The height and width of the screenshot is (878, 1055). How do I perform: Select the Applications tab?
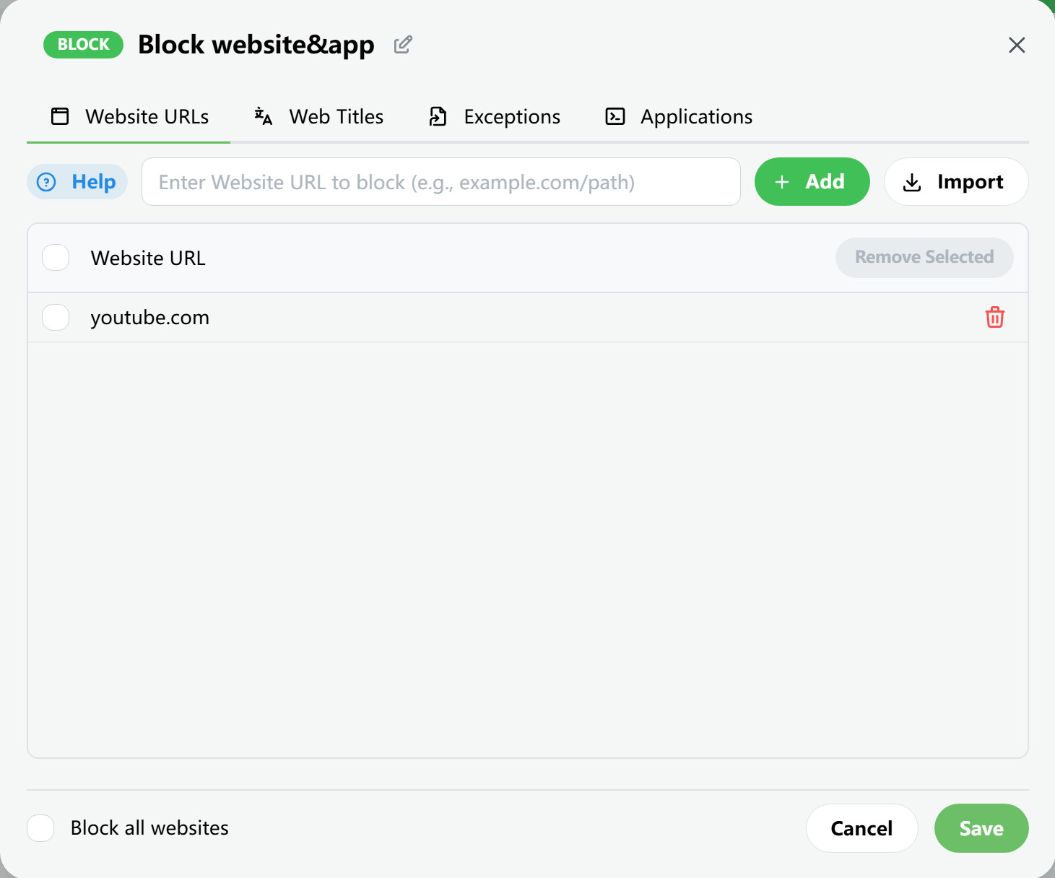pos(679,116)
